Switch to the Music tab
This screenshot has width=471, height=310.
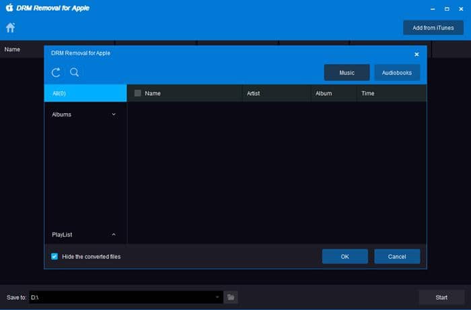[x=347, y=73]
